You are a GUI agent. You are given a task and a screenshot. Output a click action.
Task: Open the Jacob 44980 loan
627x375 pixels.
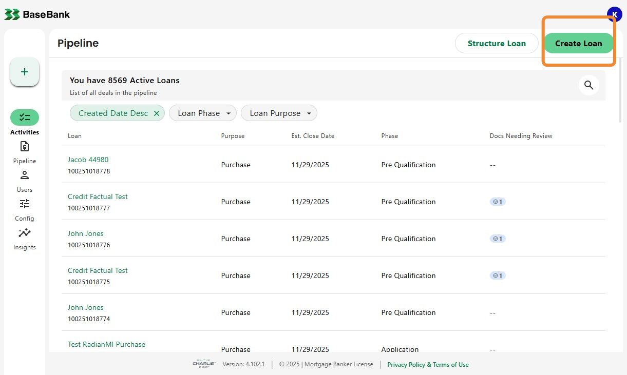(88, 160)
